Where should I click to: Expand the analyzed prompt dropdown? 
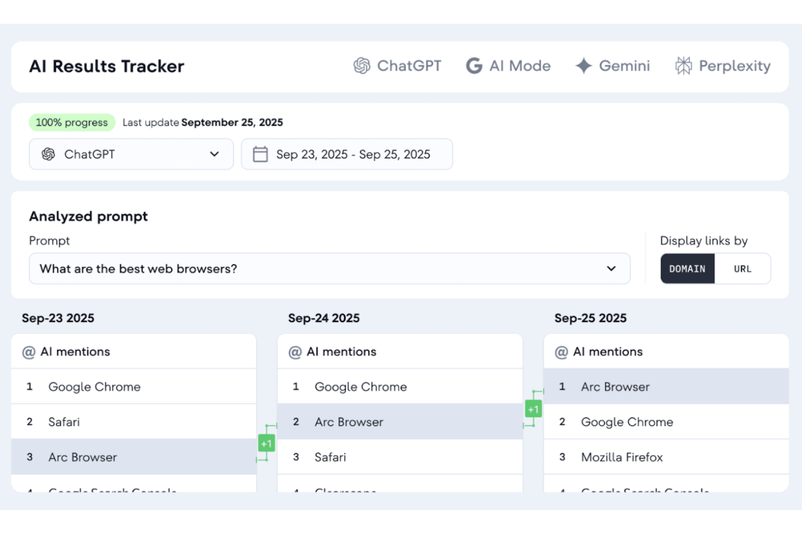coord(611,268)
